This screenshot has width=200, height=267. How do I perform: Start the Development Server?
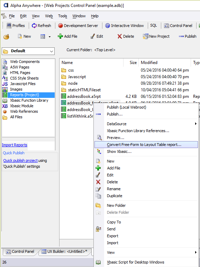point(78,26)
